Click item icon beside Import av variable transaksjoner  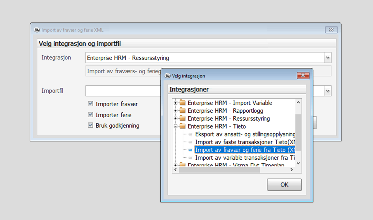[x=190, y=158]
